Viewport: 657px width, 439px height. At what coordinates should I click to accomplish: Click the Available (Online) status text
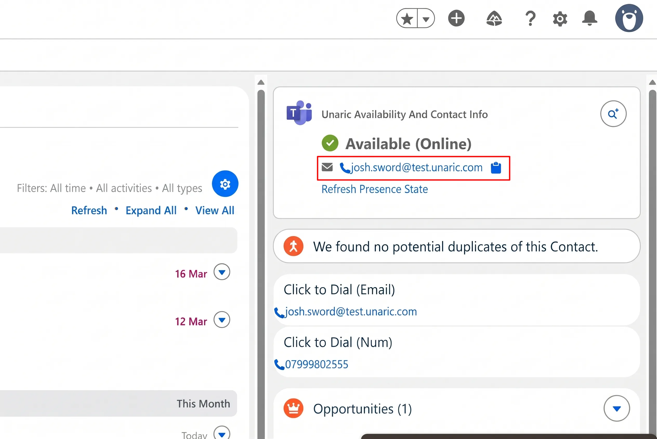(408, 144)
